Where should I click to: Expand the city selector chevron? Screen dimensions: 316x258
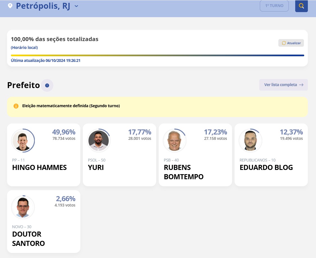coord(76,6)
